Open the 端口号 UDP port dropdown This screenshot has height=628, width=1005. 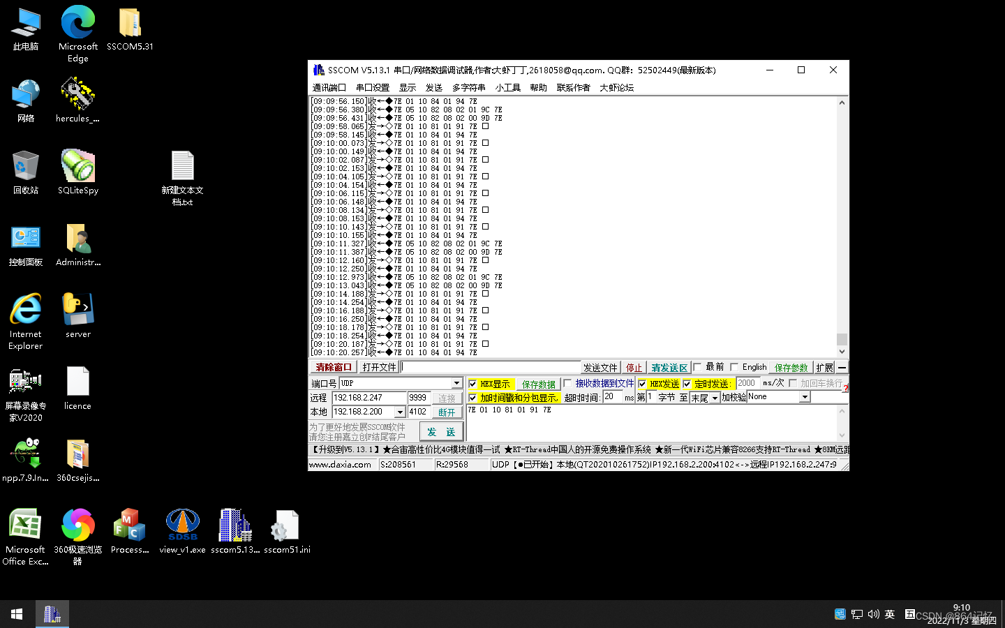point(456,383)
